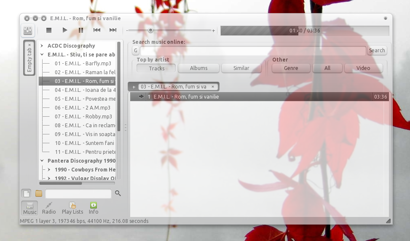Select the vertical Empty tab

(29, 58)
